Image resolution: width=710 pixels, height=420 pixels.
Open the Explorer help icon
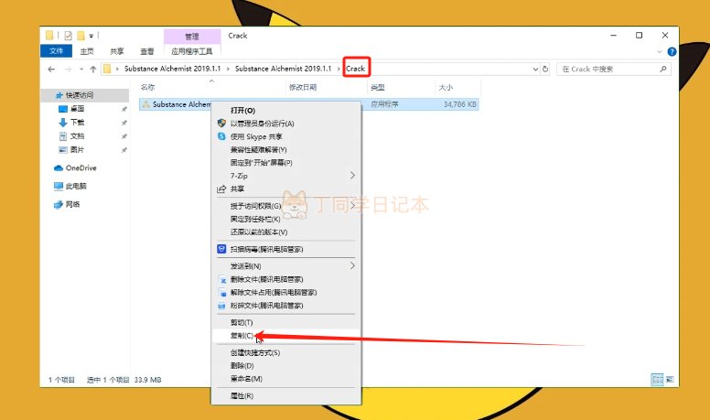672,51
